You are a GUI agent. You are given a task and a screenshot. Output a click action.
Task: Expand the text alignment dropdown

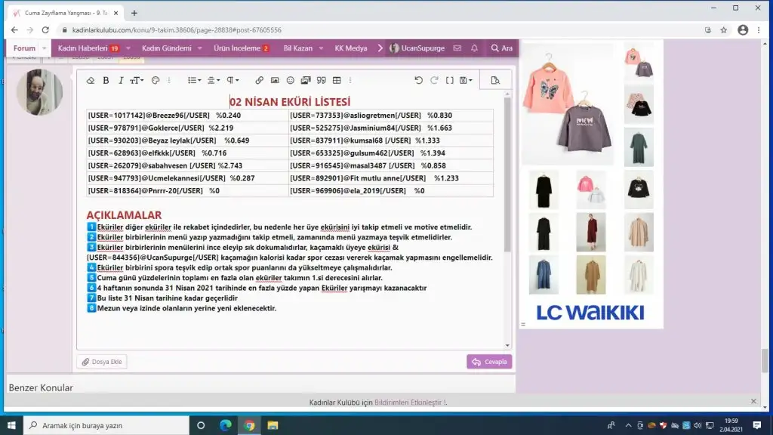click(214, 80)
